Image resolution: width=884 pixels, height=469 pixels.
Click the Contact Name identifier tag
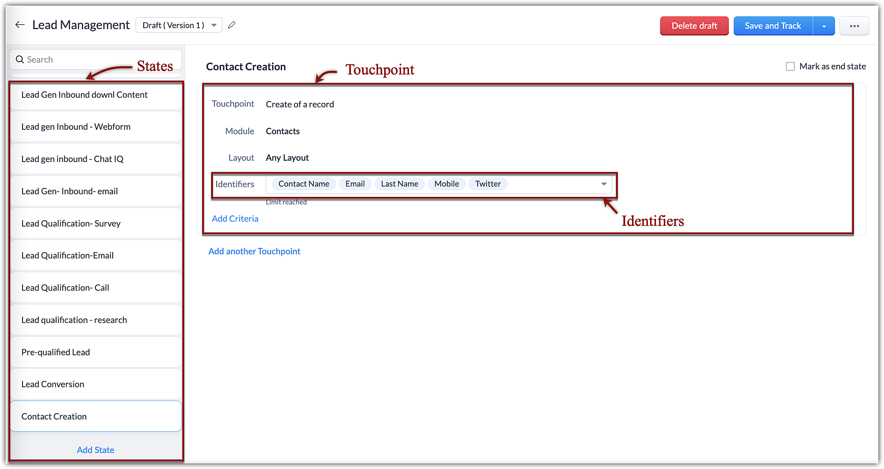pyautogui.click(x=304, y=184)
